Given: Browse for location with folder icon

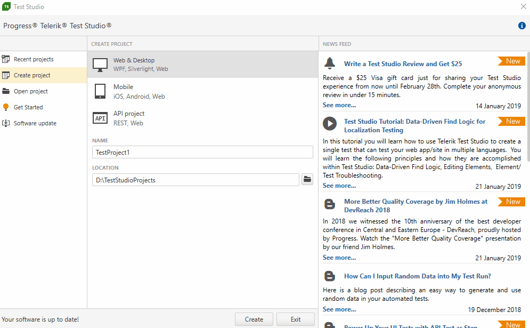Looking at the screenshot, I should point(307,179).
